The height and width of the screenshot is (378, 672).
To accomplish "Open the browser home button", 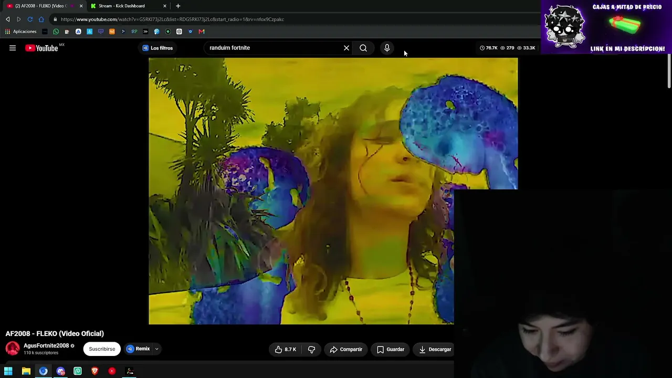I will point(41,19).
